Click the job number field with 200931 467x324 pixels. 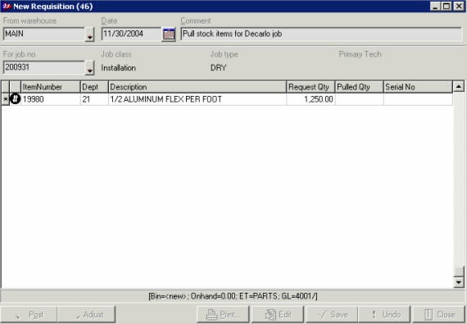(43, 67)
